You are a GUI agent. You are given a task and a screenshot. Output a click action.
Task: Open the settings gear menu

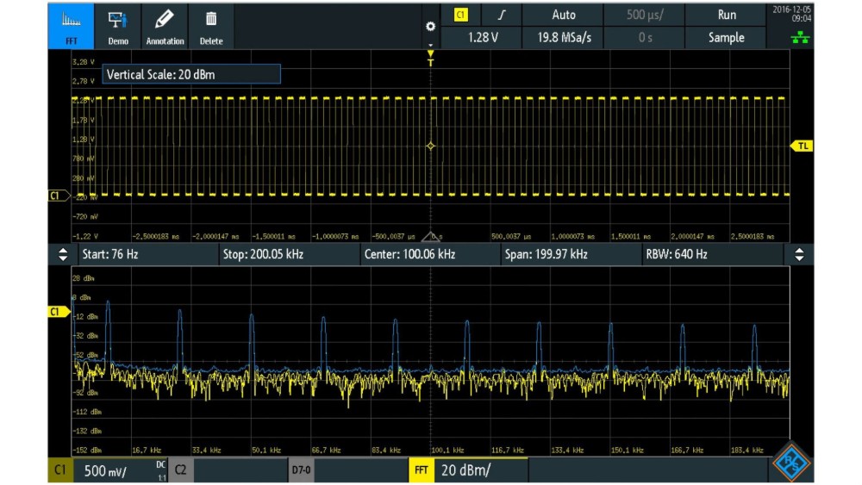pyautogui.click(x=430, y=27)
